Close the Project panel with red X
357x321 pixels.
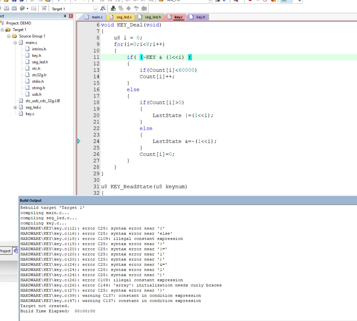(x=71, y=16)
